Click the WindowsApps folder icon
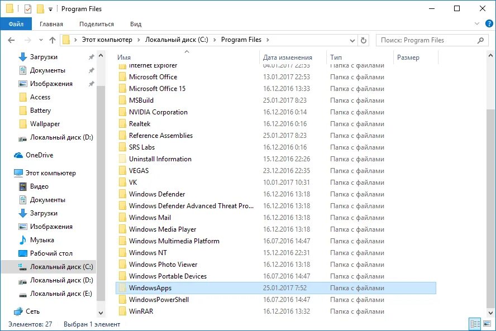Screen dimensions: 496x331 [122, 287]
